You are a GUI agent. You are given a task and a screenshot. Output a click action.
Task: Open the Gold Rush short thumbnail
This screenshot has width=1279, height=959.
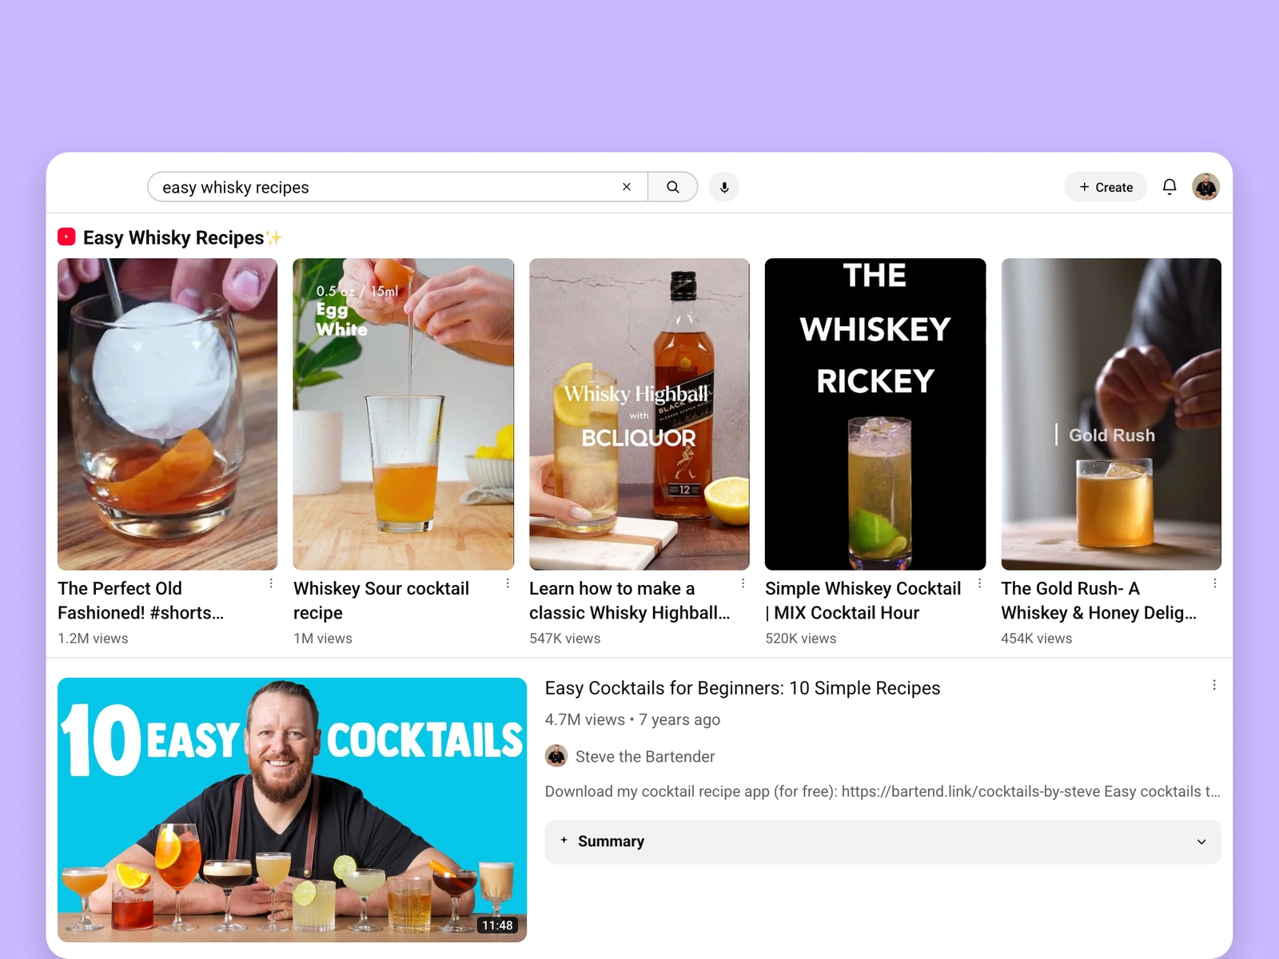pyautogui.click(x=1111, y=414)
